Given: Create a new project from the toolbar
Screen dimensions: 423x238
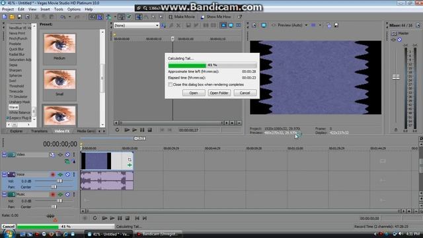Looking at the screenshot, I should click(x=5, y=17).
